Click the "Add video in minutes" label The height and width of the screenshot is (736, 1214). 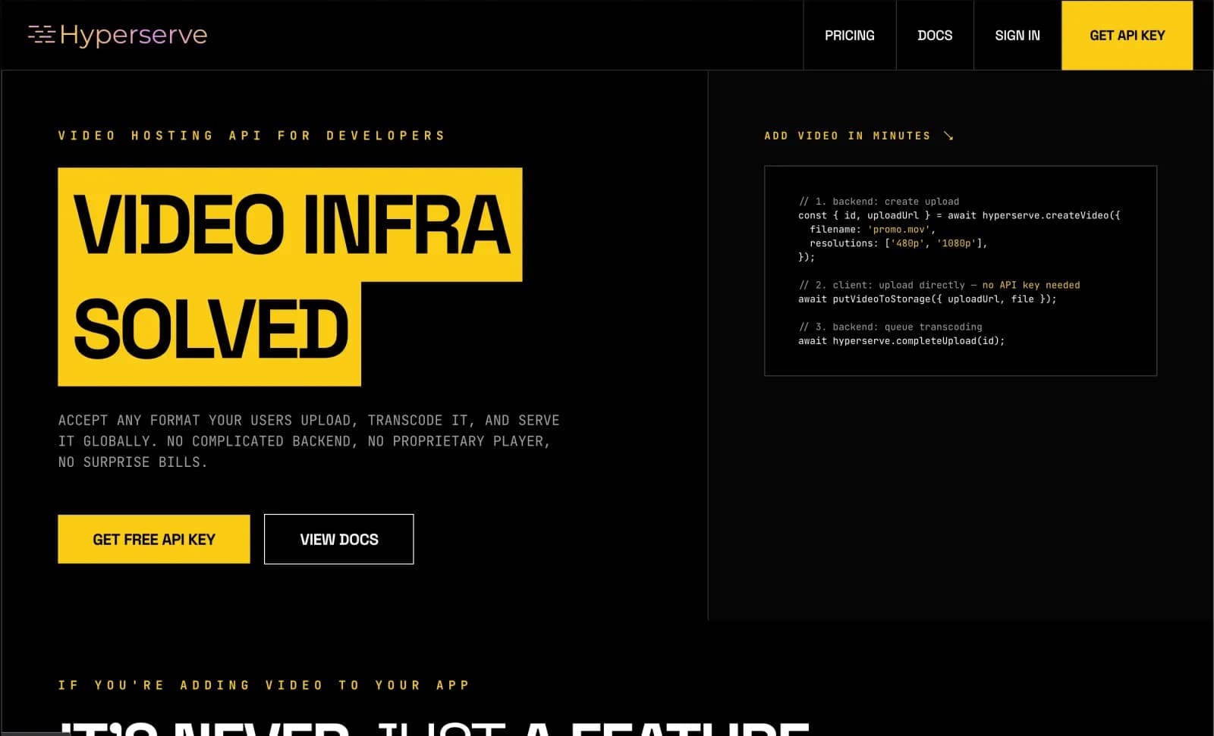pyautogui.click(x=847, y=136)
